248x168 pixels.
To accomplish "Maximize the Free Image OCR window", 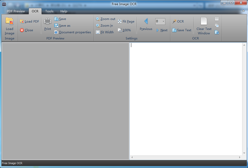I will coord(231,3).
